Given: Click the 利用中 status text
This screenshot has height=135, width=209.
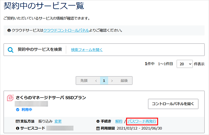Looking at the screenshot, I should tap(27, 110).
